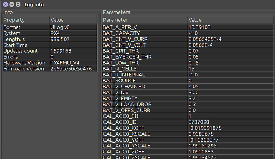The image size is (275, 159).
Task: Click the 15 cells value
Action: 231,69
